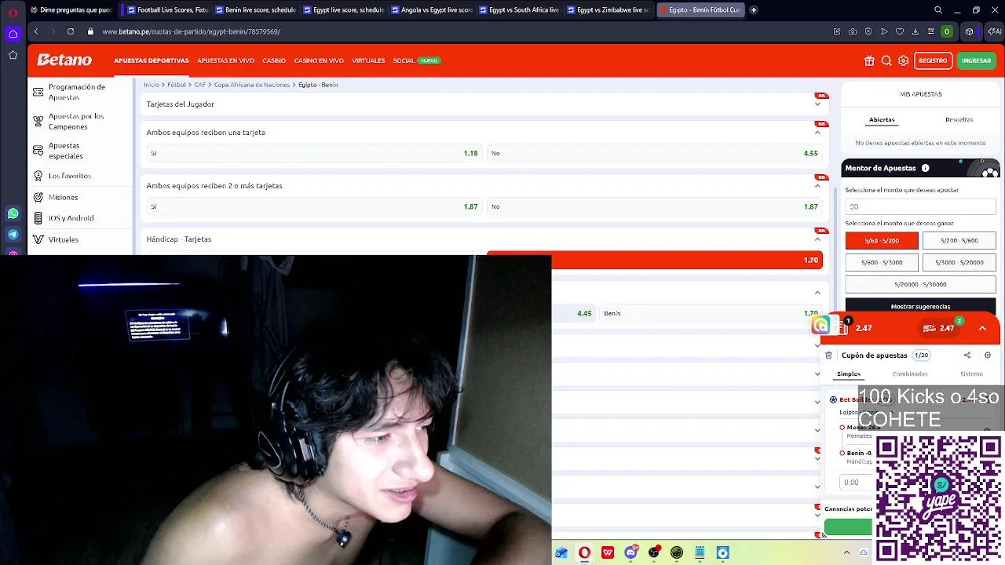
Task: Open Apuestas especiales sidebar link
Action: 65,151
